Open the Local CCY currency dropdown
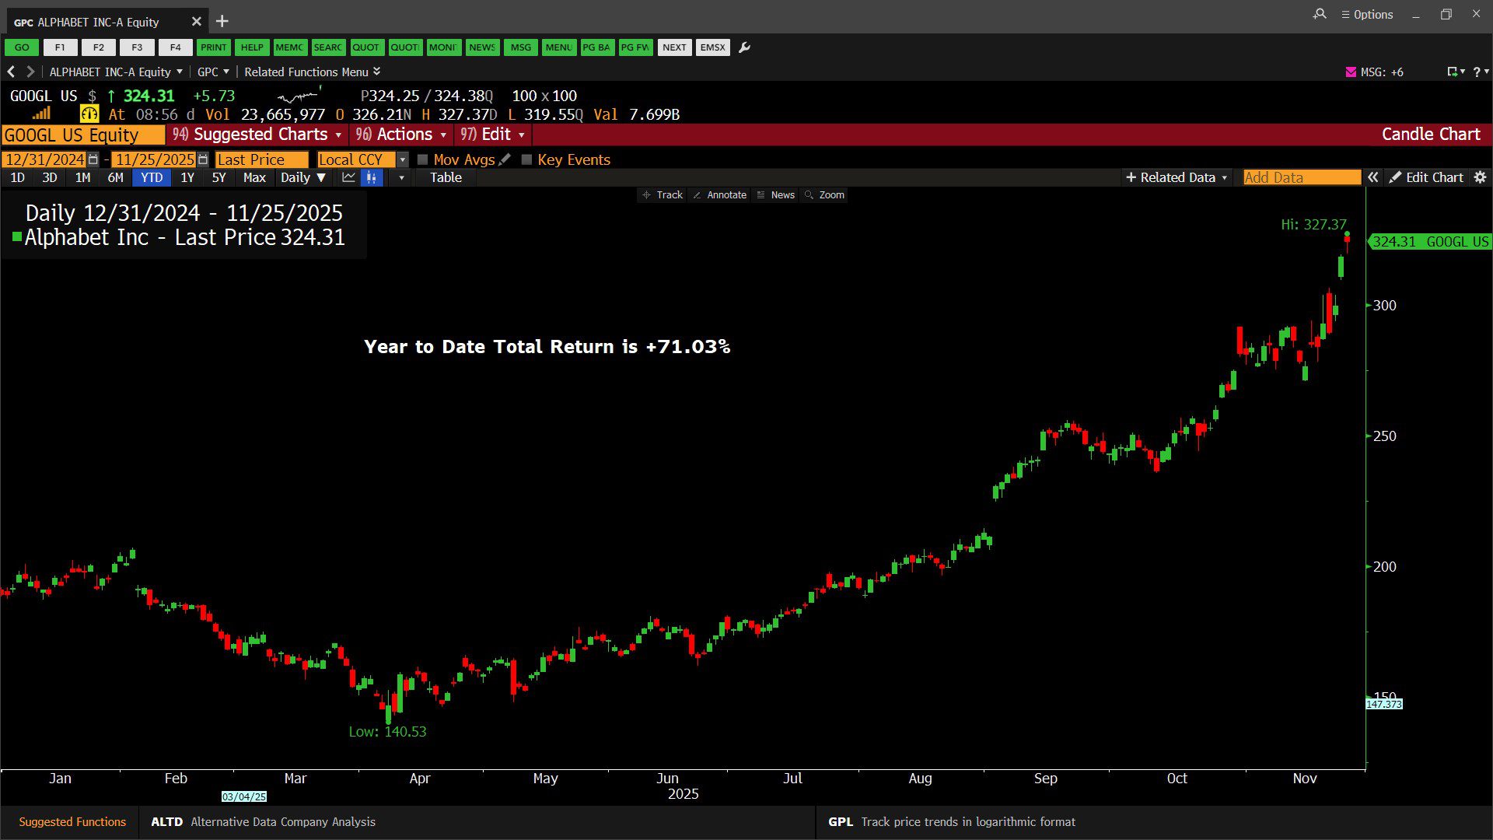 coord(402,159)
